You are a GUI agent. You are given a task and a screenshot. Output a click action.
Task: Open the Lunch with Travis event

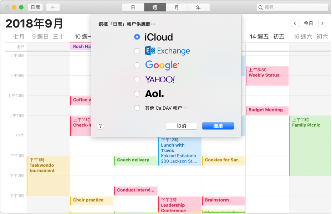[x=180, y=151]
